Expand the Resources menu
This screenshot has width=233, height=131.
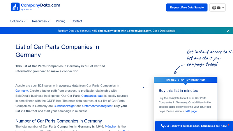[41, 21]
